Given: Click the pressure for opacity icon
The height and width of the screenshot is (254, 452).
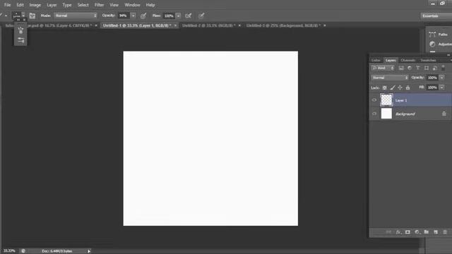Looking at the screenshot, I should point(143,16).
